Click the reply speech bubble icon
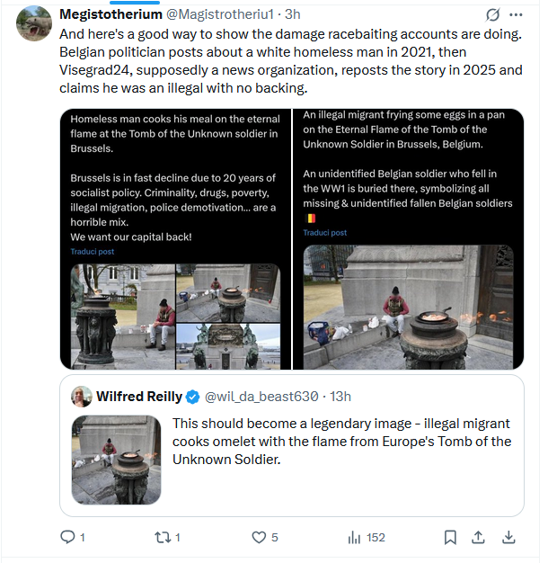Image resolution: width=548 pixels, height=563 pixels. click(67, 537)
